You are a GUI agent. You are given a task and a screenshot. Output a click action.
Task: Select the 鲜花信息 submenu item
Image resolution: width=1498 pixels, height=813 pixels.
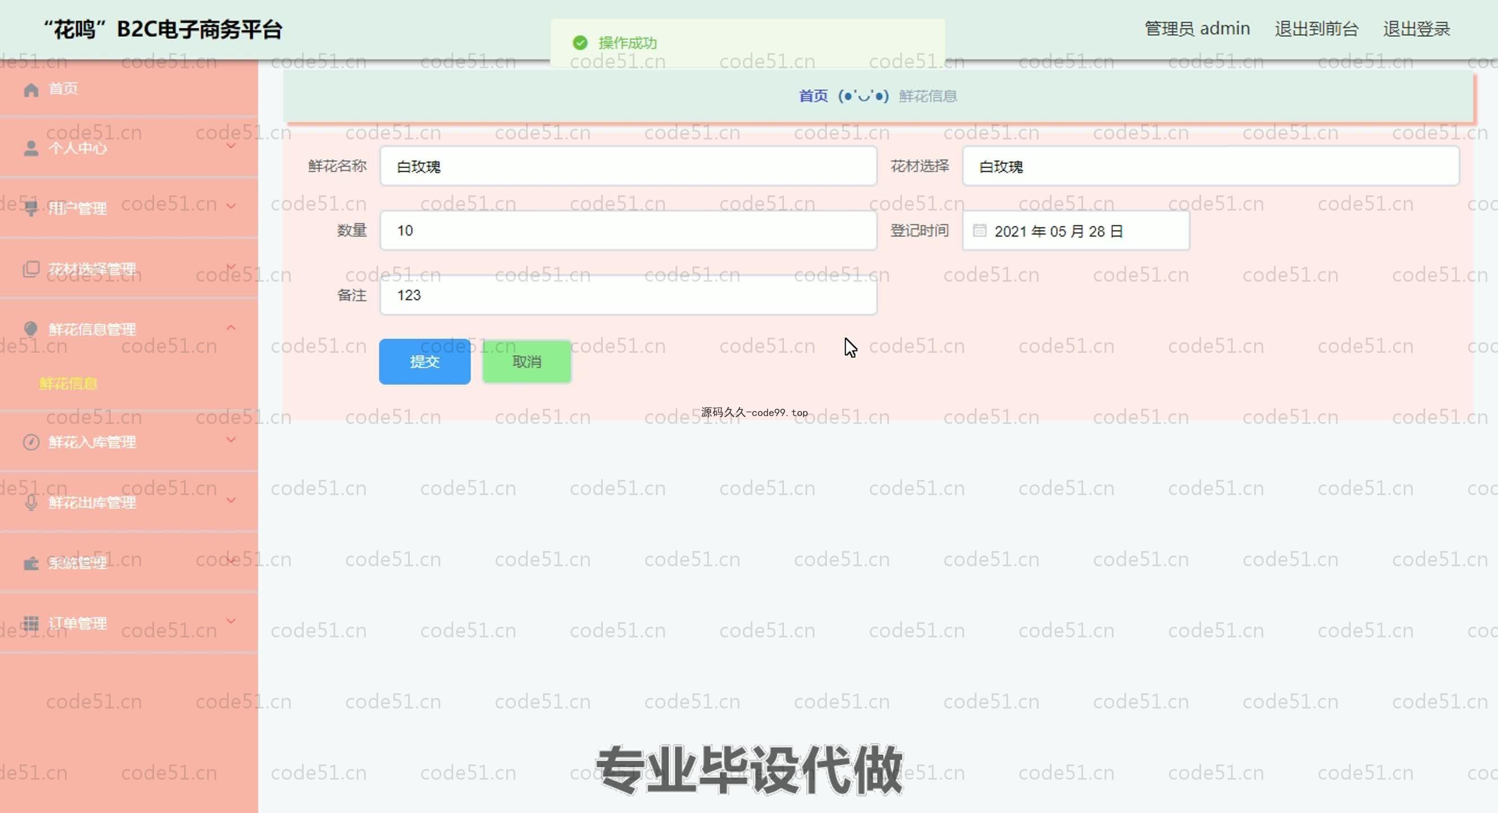pos(68,384)
